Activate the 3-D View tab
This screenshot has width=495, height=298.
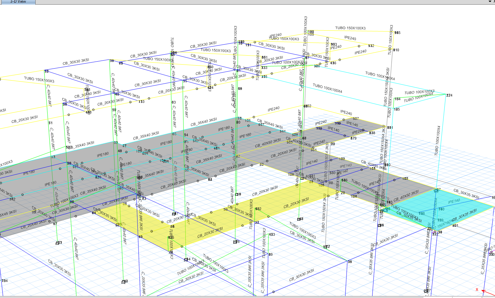pyautogui.click(x=18, y=2)
